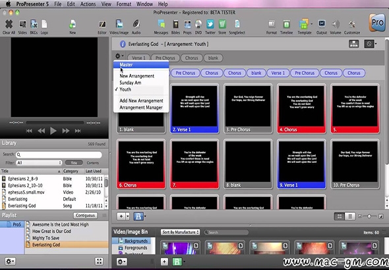This screenshot has width=389, height=270.
Task: Open the Timeline tool
Action: [286, 27]
